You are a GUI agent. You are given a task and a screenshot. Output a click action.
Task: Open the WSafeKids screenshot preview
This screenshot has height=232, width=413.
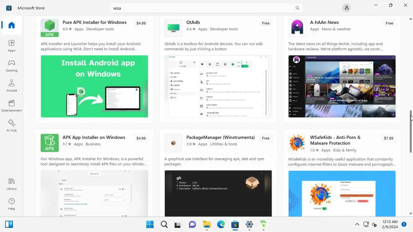point(342,193)
